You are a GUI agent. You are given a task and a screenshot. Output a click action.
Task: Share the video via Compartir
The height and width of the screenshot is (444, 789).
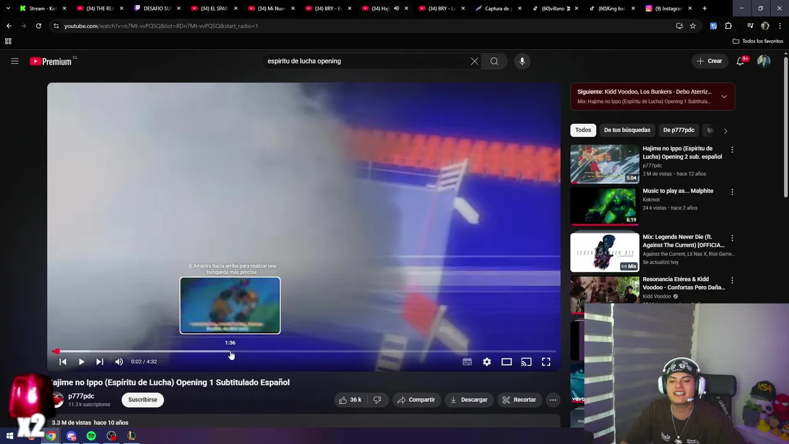tap(416, 400)
